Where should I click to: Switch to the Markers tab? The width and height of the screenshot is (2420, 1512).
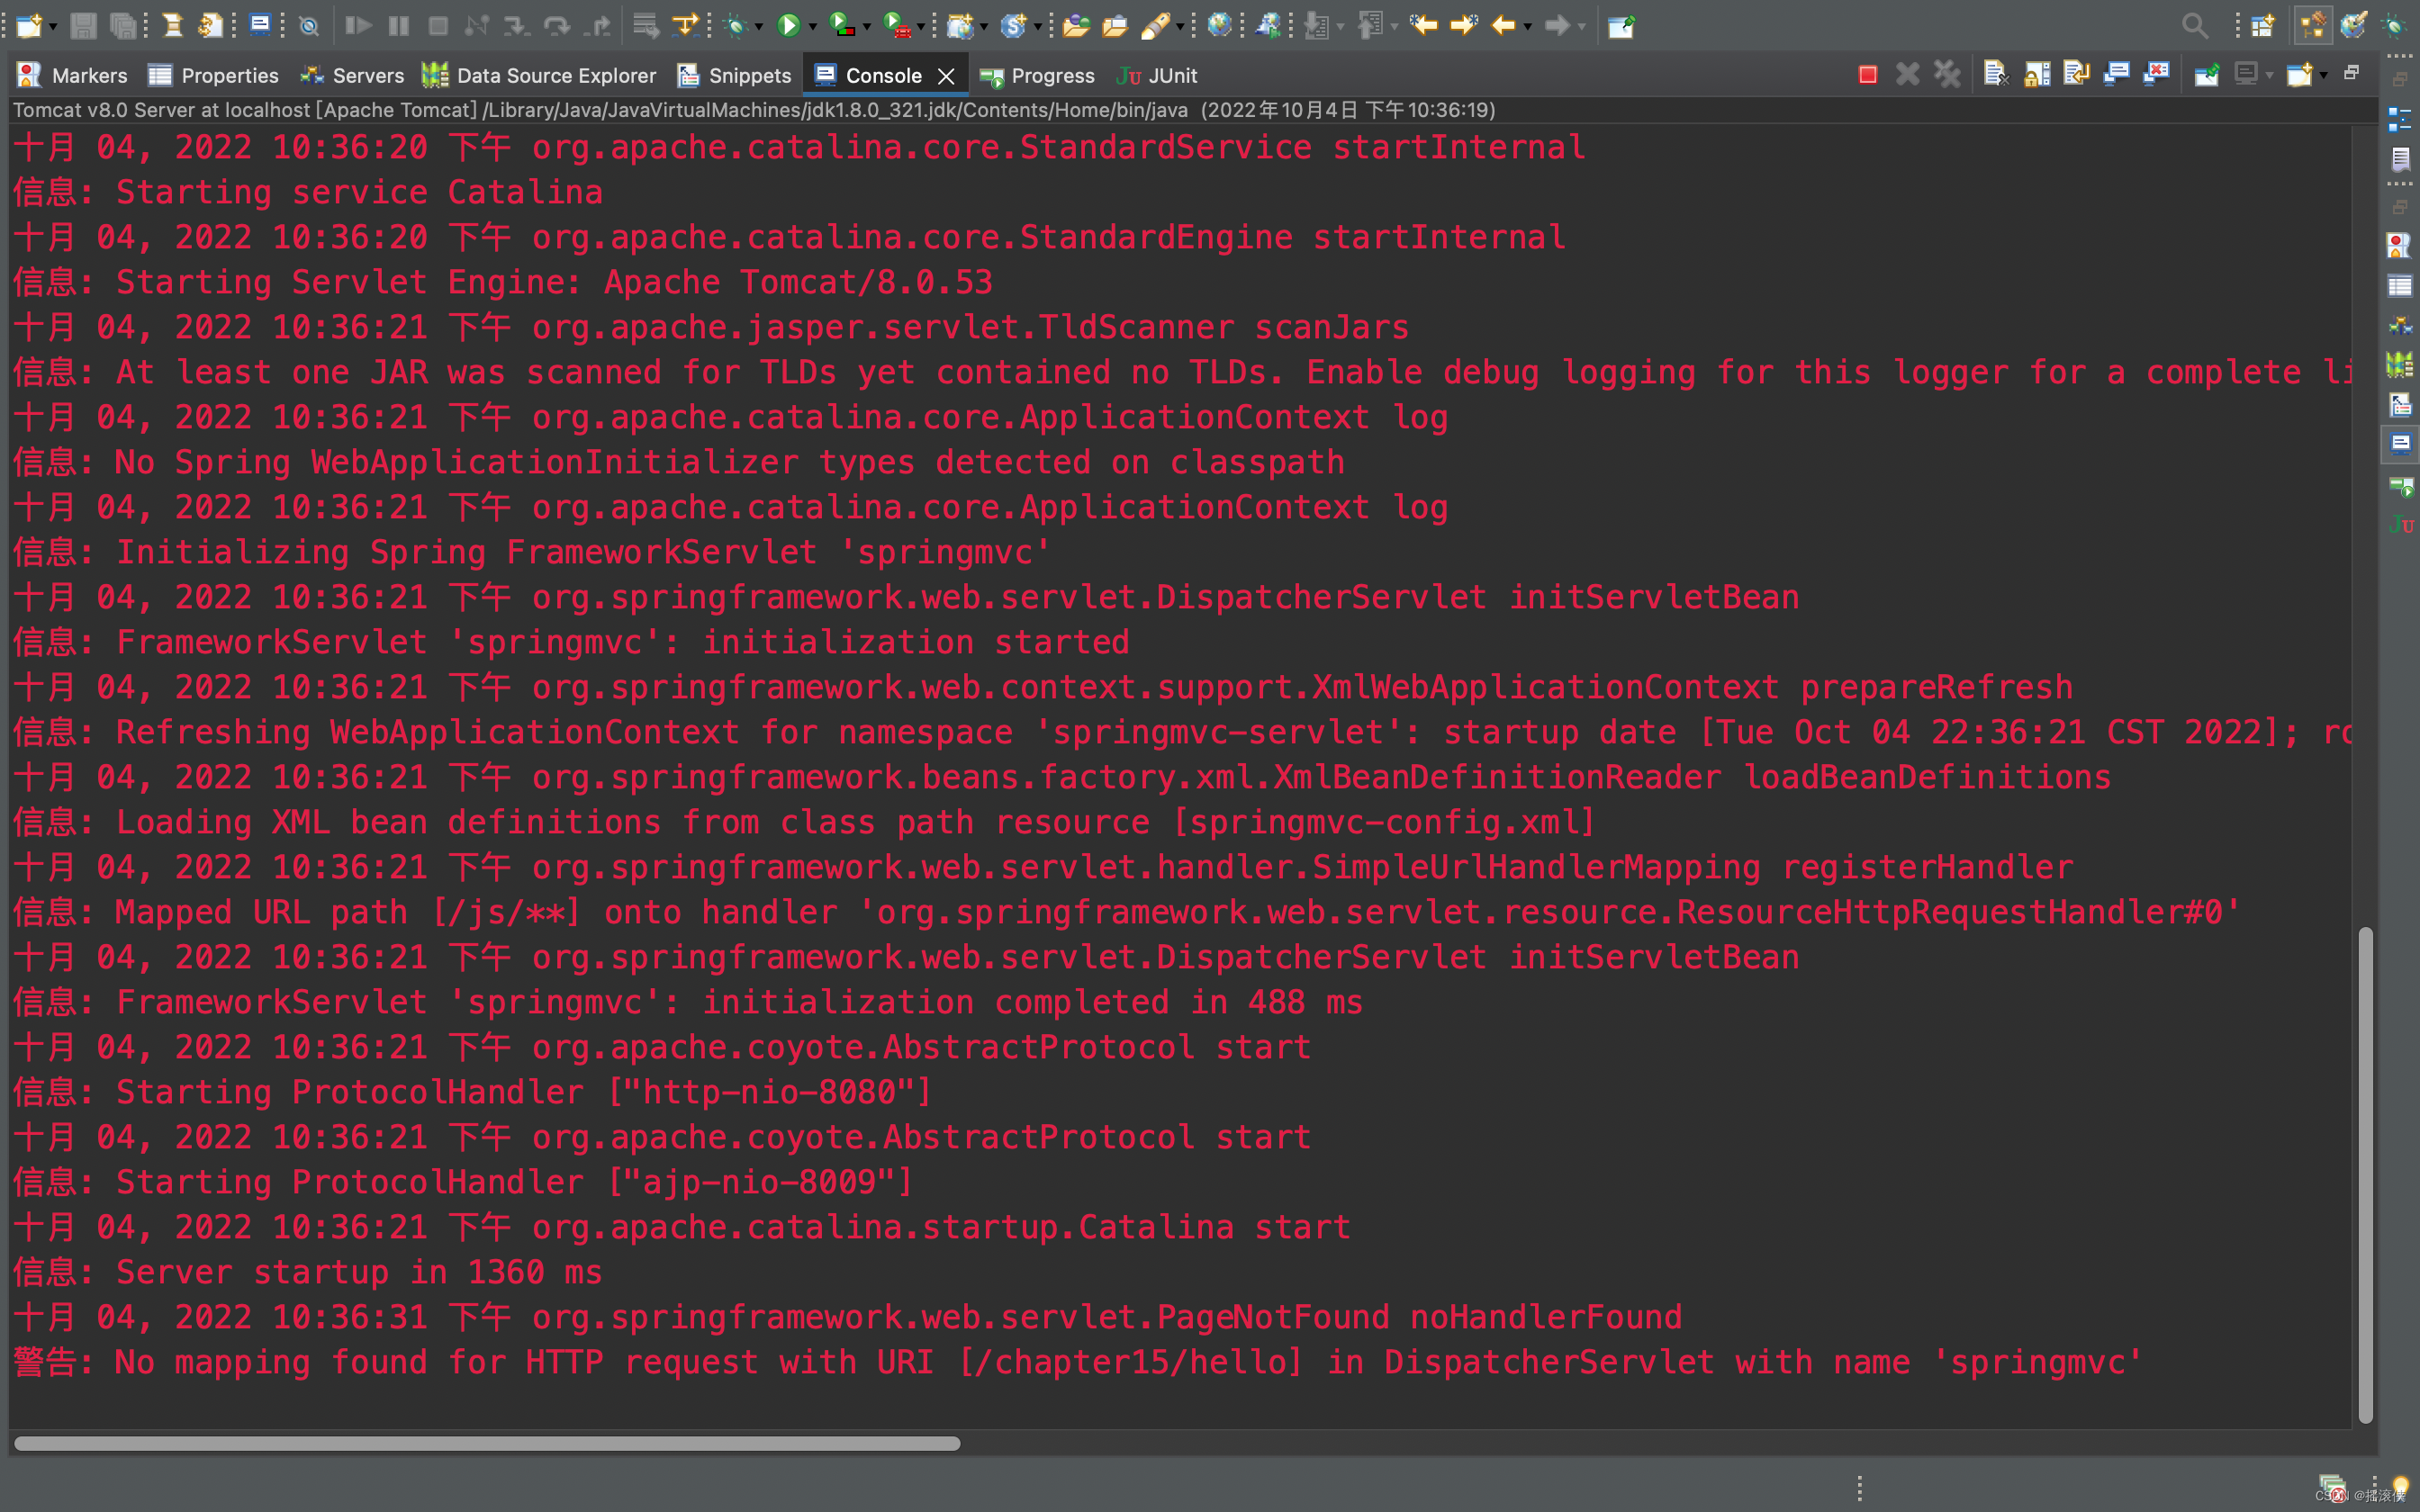point(73,76)
